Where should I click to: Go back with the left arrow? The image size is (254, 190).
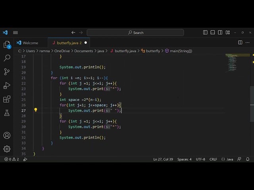click(73, 32)
